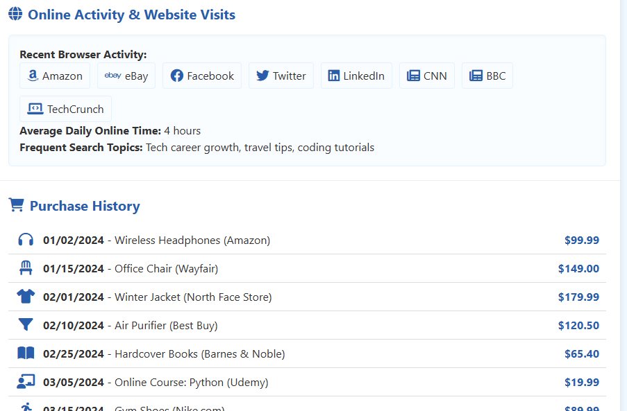Select the 02/10/2024 Air Purifier entry
Image resolution: width=627 pixels, height=411 pixels.
tap(307, 325)
